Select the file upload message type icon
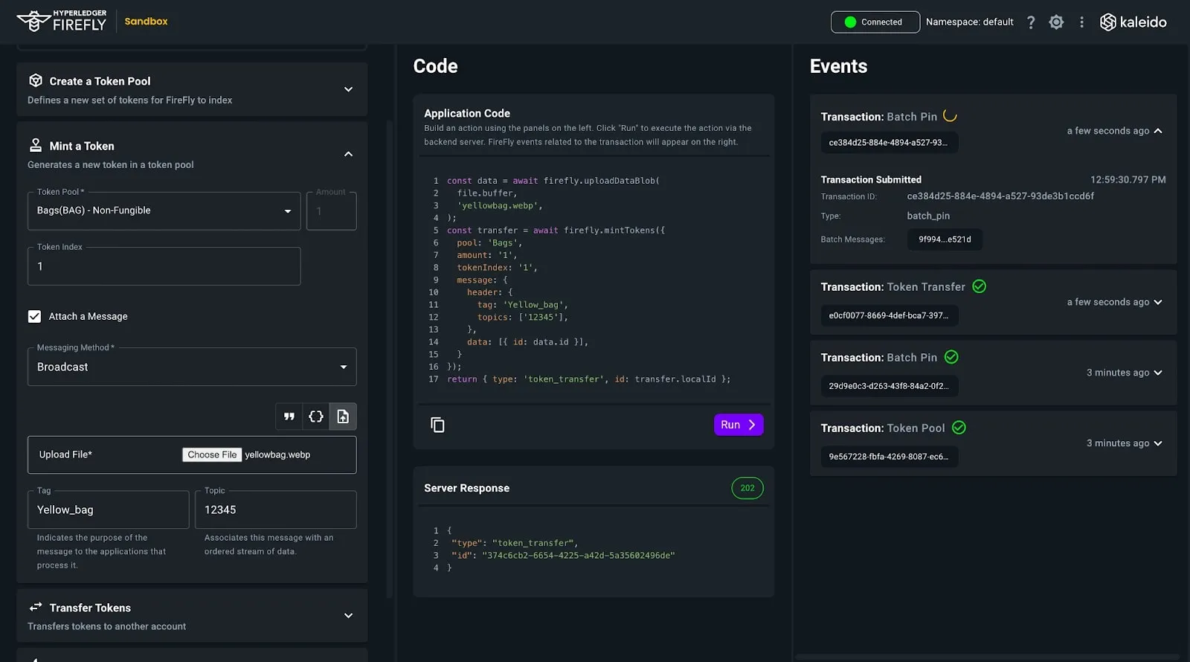Screen dimensions: 1190x662 pos(343,417)
